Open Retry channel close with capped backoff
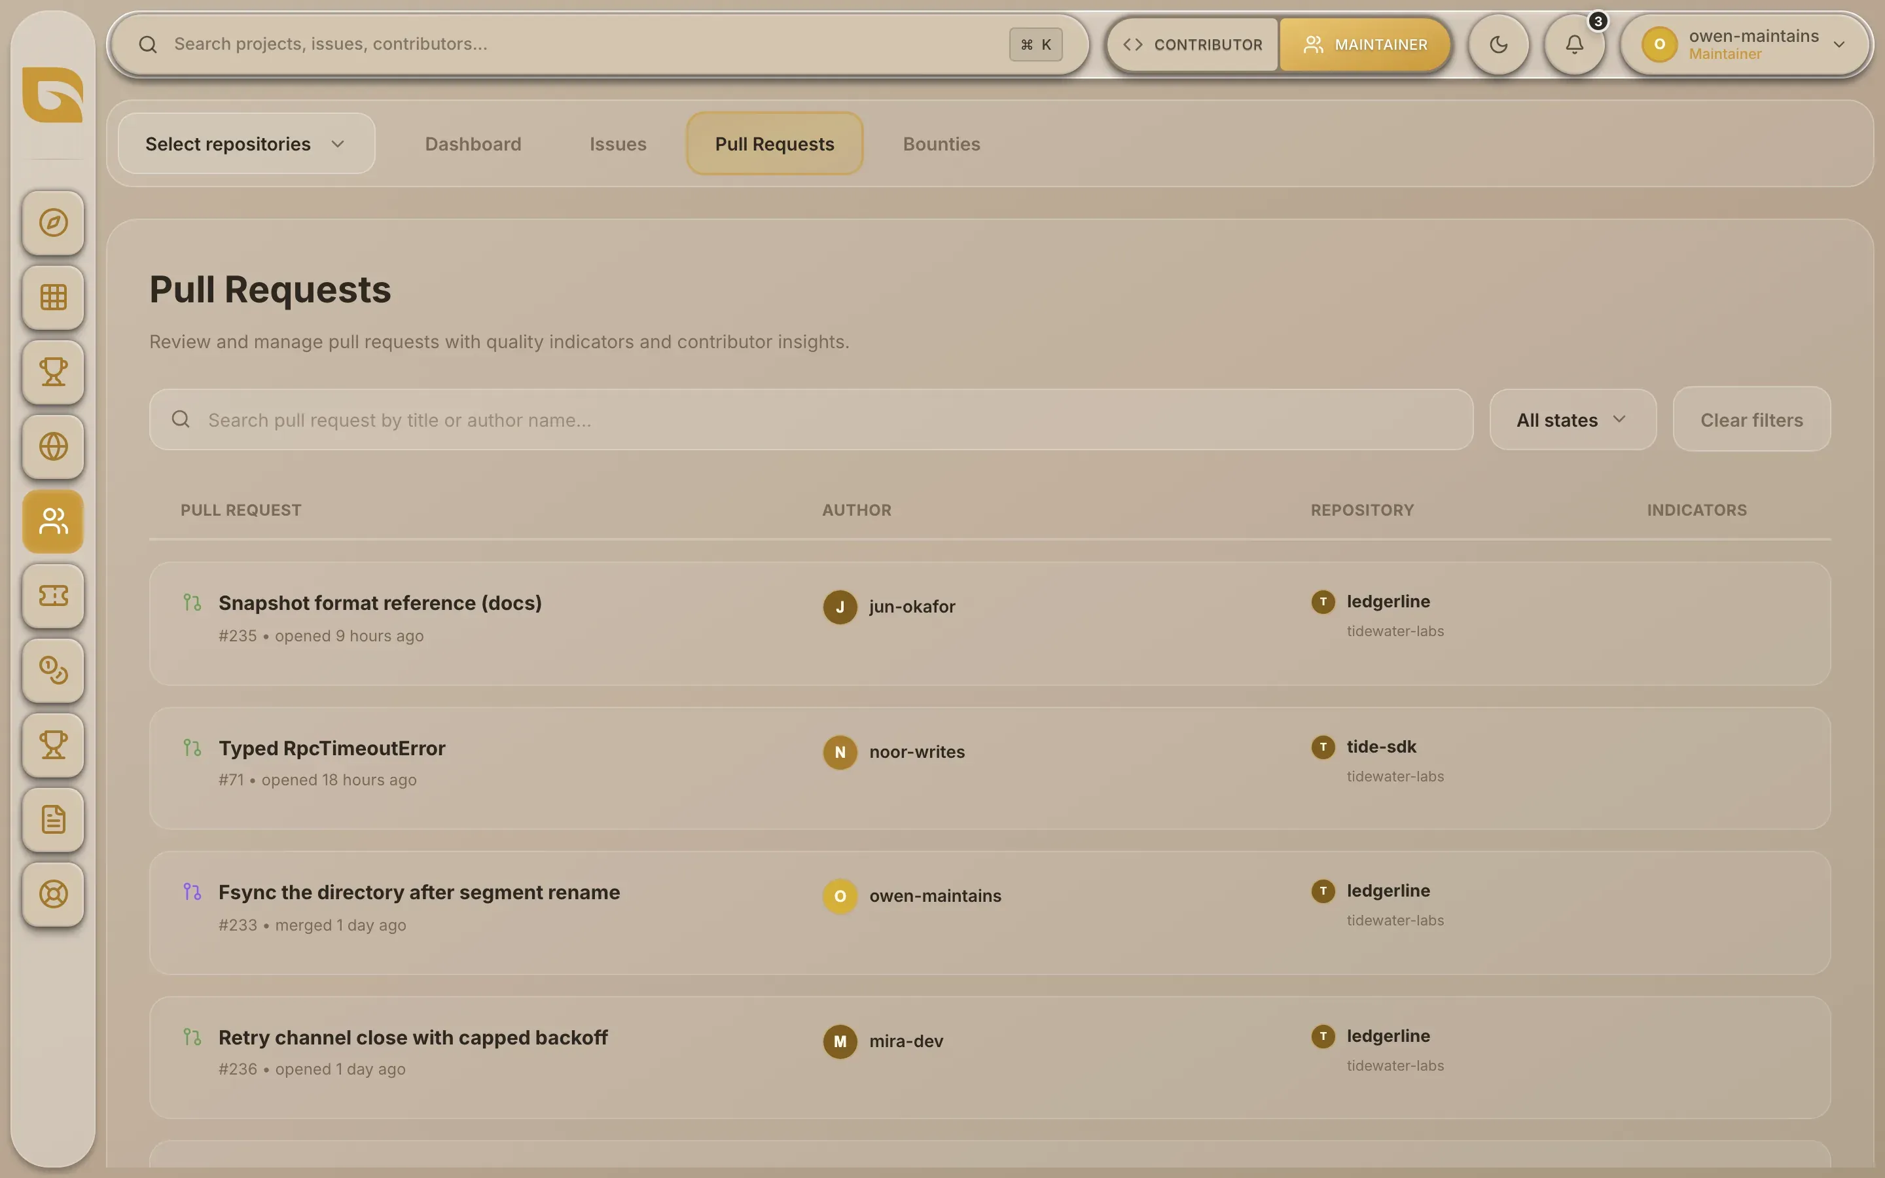This screenshot has height=1178, width=1885. tap(413, 1037)
